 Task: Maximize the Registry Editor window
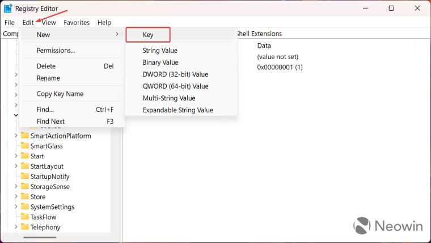(x=391, y=9)
